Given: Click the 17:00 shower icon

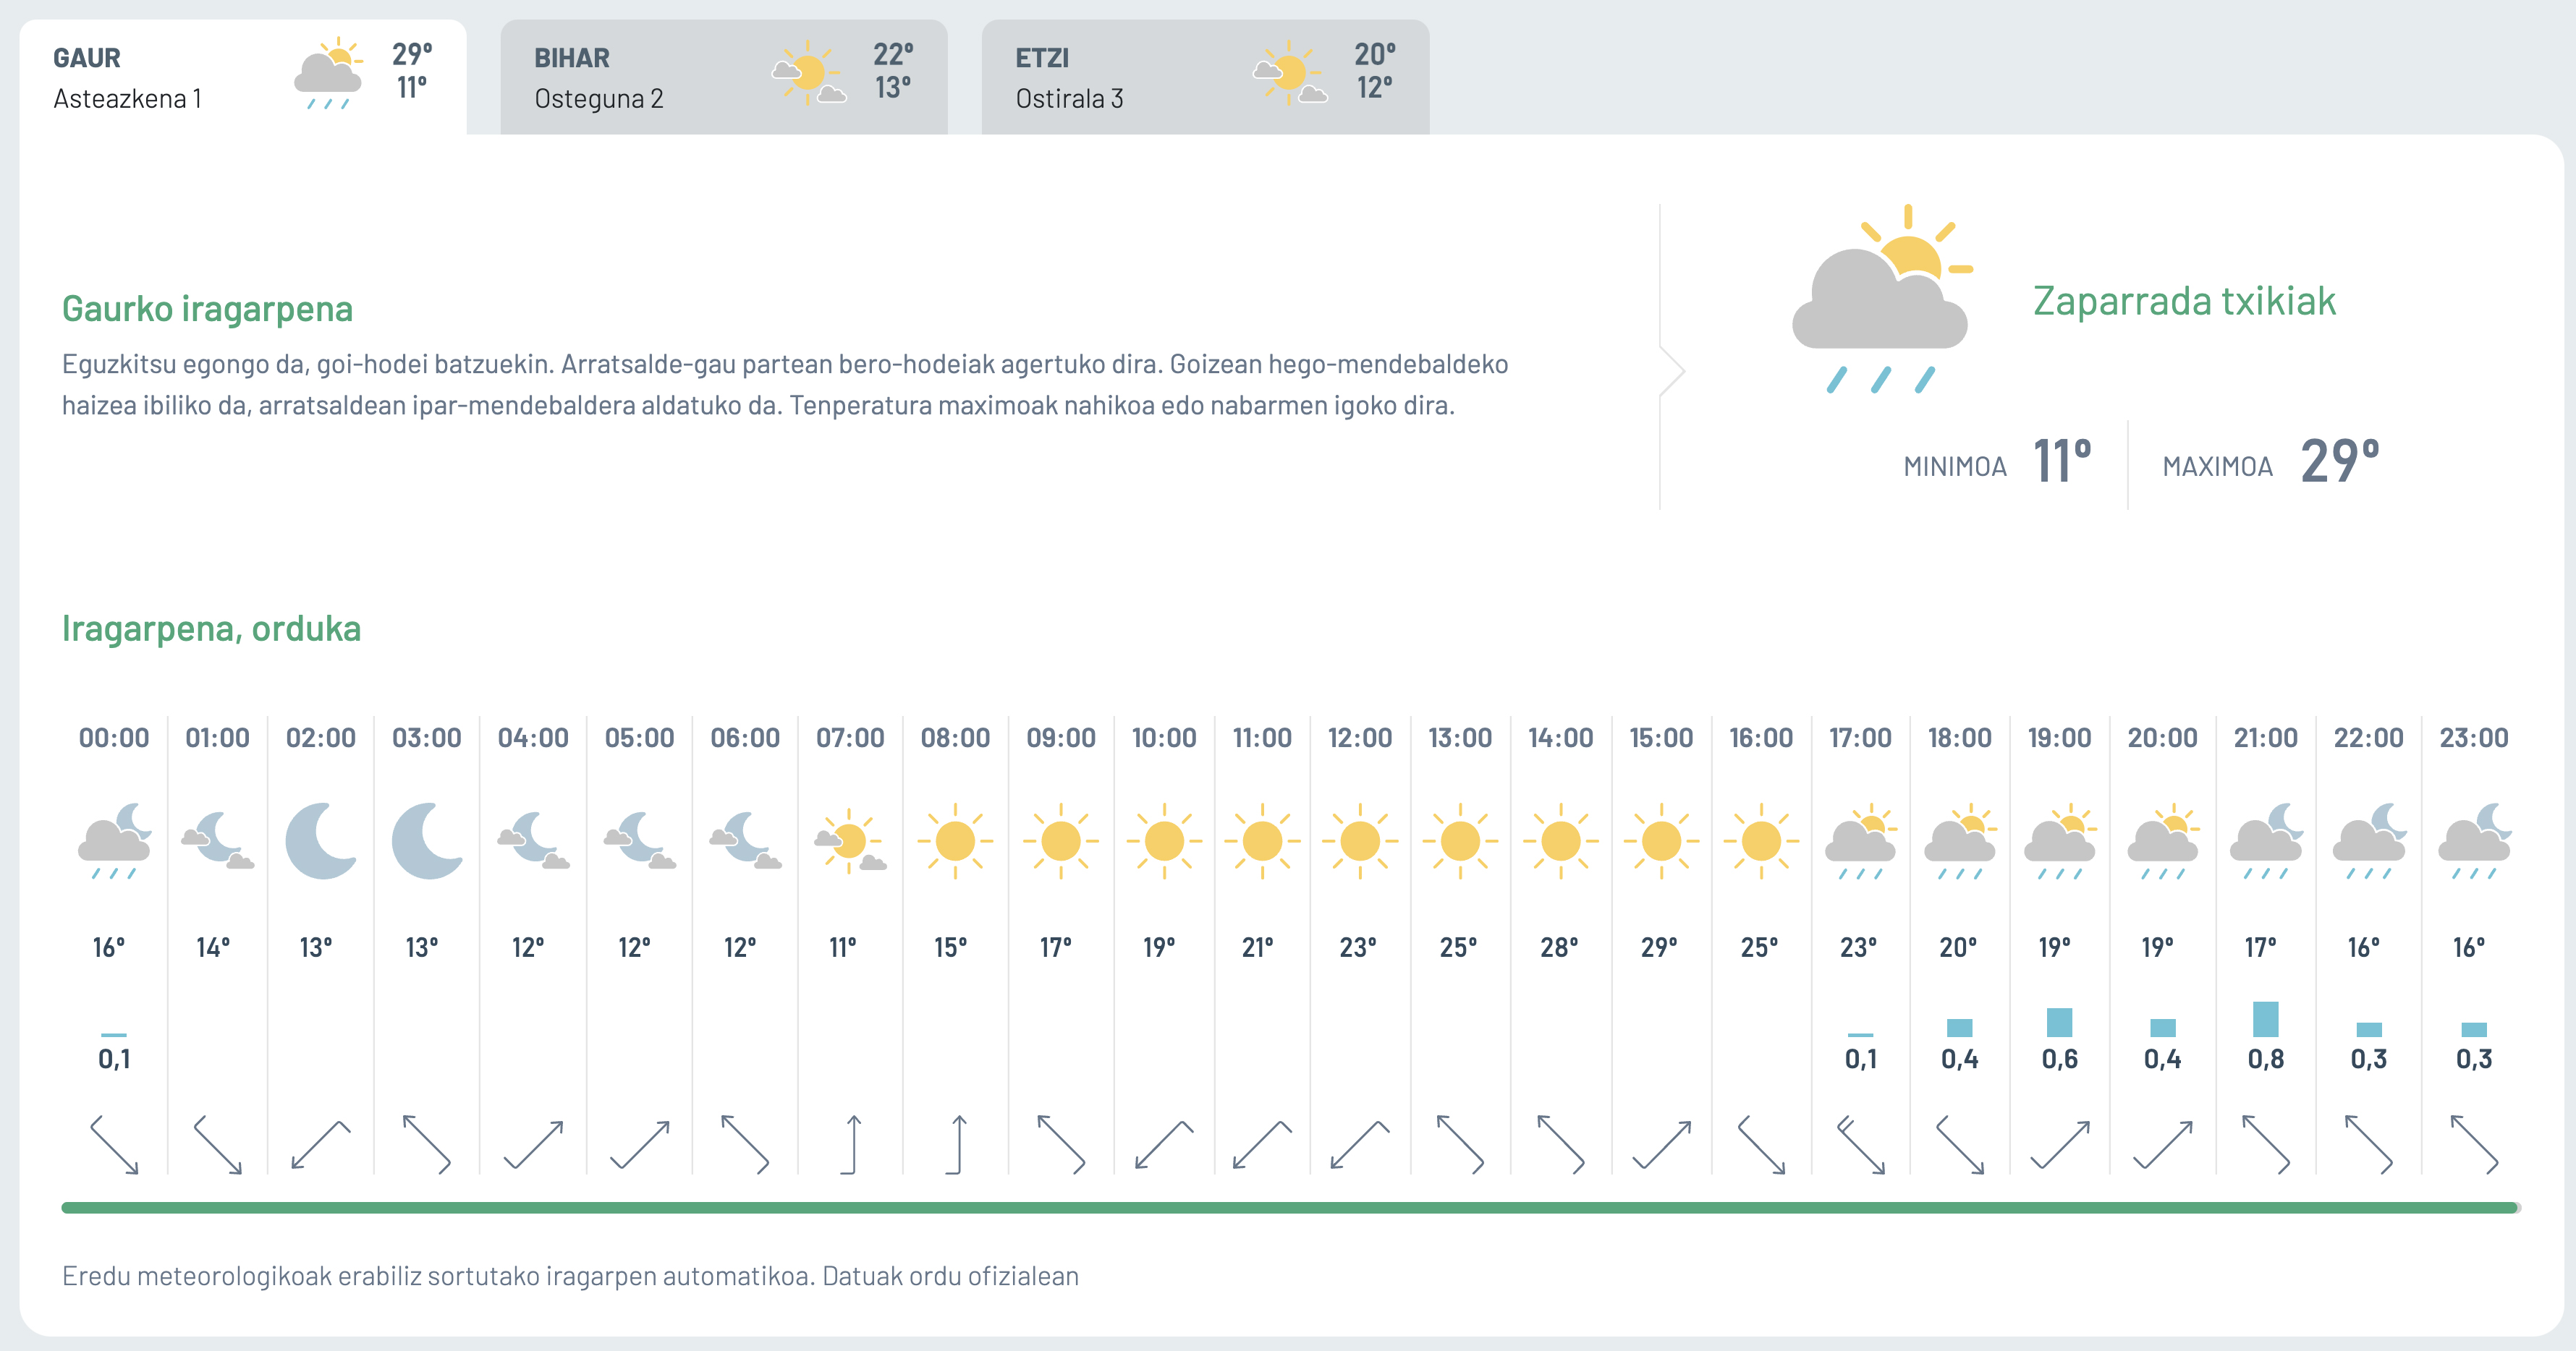Looking at the screenshot, I should pyautogui.click(x=1860, y=841).
